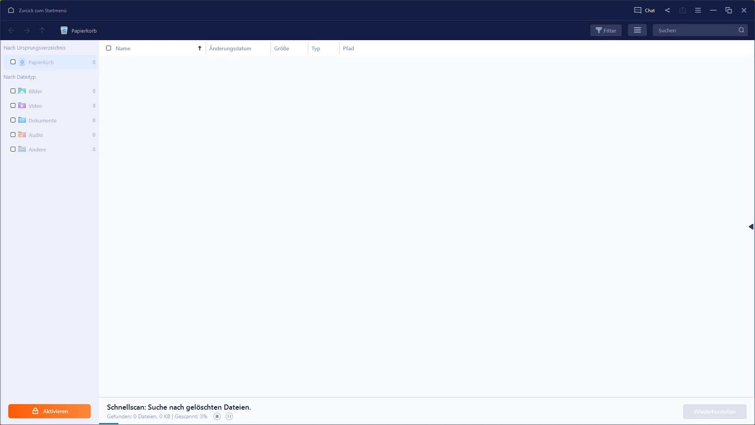Viewport: 755px width, 425px height.
Task: Click the scan progress bar
Action: [427, 424]
